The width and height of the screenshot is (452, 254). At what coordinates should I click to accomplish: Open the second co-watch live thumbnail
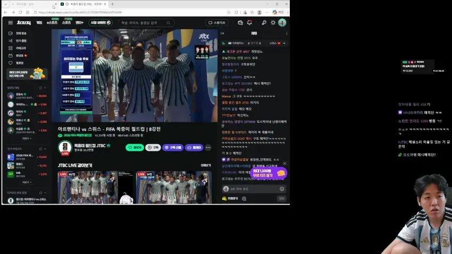[x=174, y=188]
